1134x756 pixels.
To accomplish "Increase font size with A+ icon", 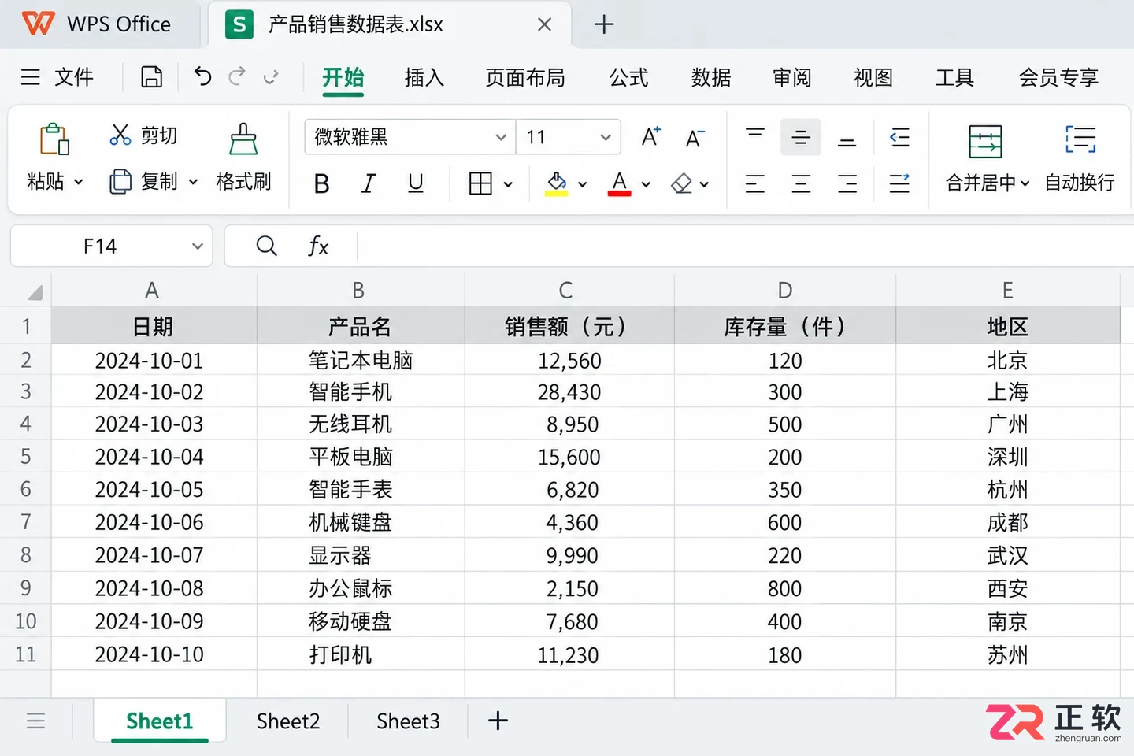I will point(650,137).
